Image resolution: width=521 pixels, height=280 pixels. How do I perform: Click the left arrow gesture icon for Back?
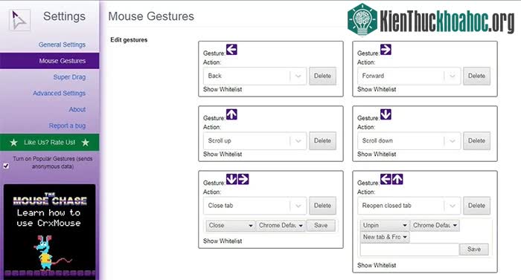coord(231,50)
